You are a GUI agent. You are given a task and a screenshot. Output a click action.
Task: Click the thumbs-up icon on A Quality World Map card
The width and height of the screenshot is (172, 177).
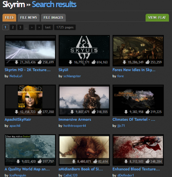(40, 161)
